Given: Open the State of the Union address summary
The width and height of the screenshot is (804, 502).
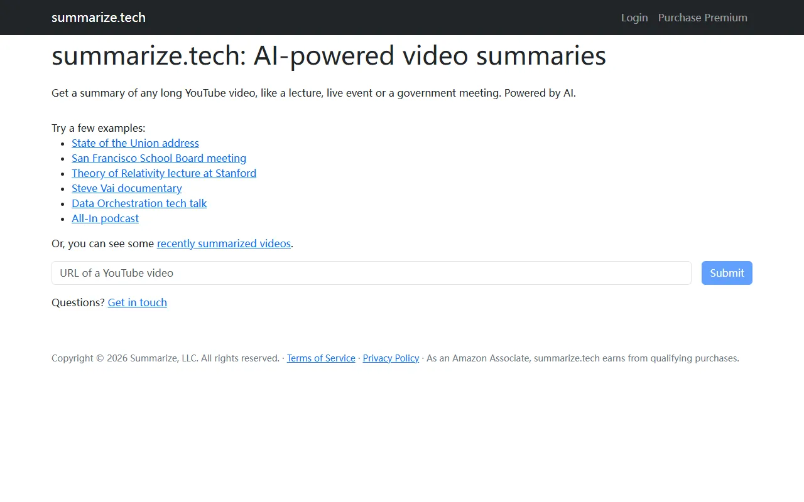Looking at the screenshot, I should [135, 143].
